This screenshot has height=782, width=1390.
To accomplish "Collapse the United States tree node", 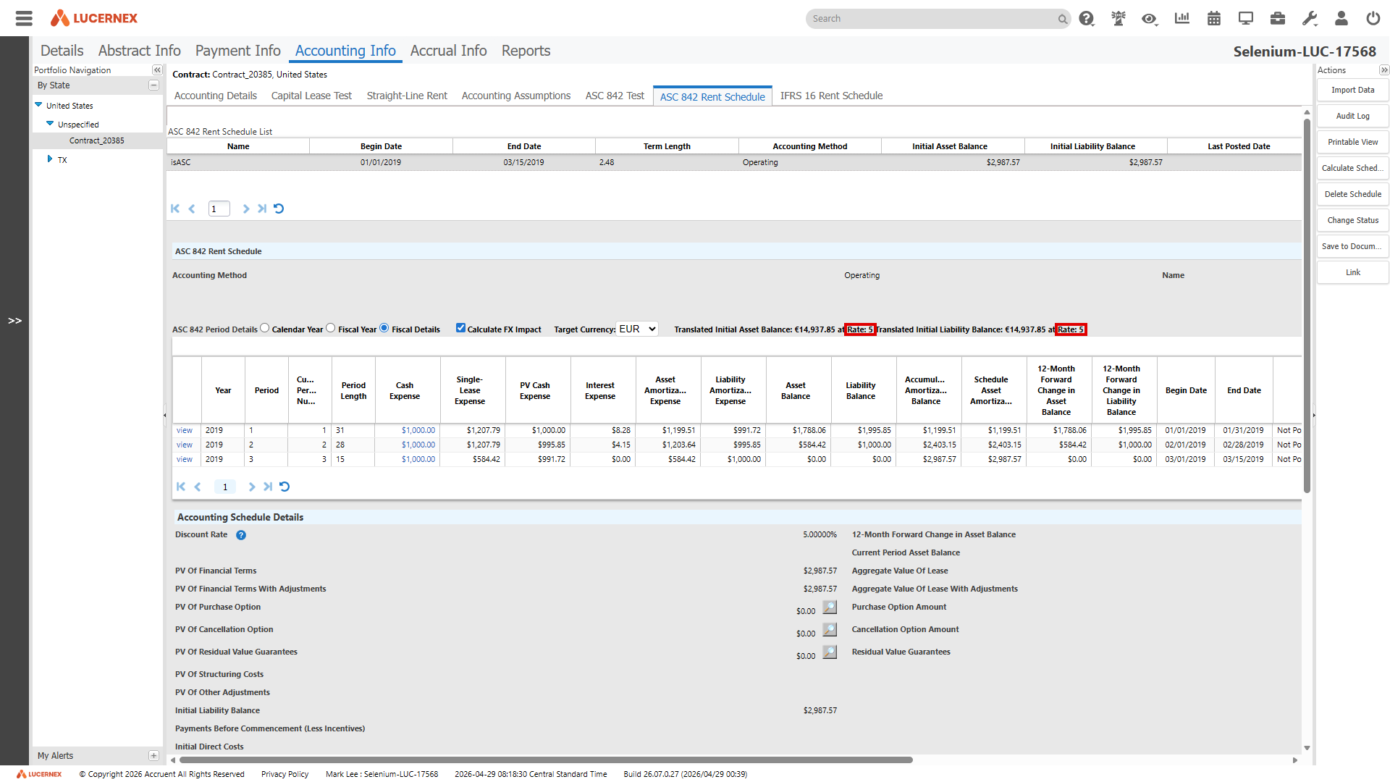I will [x=38, y=105].
